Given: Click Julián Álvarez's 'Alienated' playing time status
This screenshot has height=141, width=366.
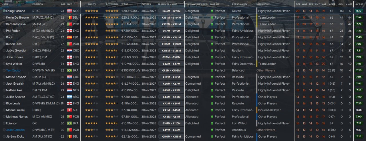Looking at the screenshot, I should coord(192,97).
